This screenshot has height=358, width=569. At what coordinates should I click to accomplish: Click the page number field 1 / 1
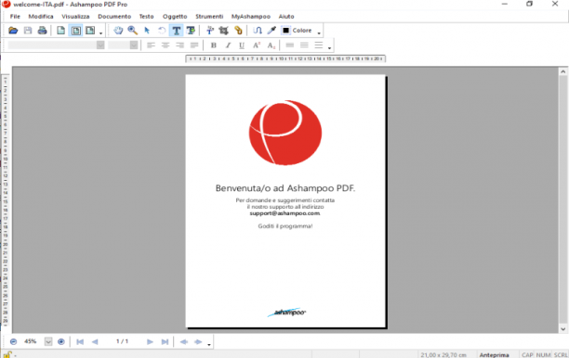pos(123,341)
